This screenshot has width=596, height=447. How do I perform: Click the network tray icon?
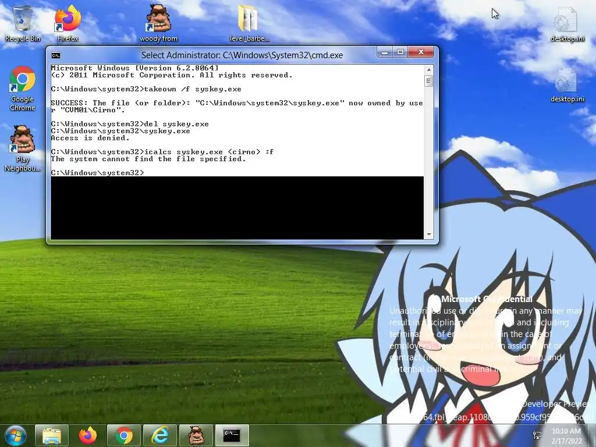point(537,435)
